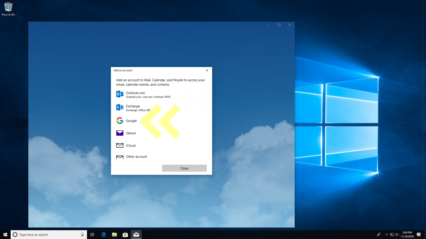Open File Explorer from the taskbar
Screen dimensions: 426x239
[114, 234]
